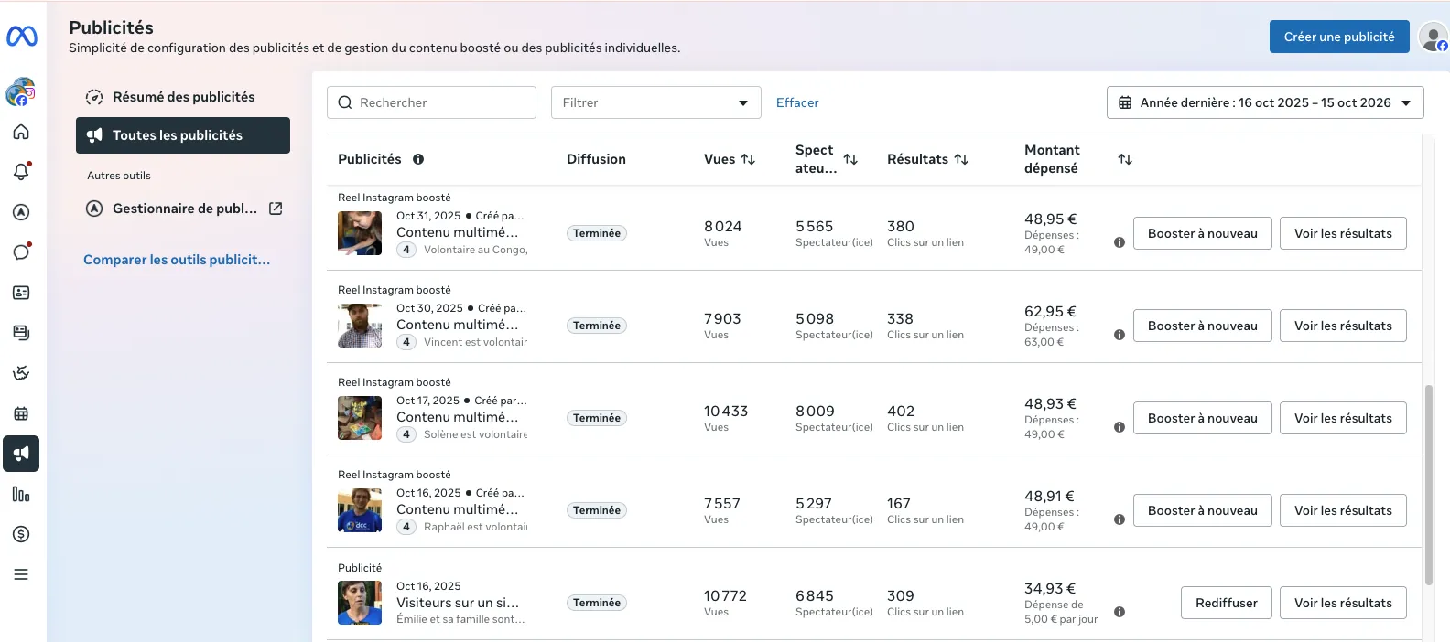The height and width of the screenshot is (642, 1450).
Task: Open the sidebar icon just above the calendar icon
Action: pyautogui.click(x=21, y=373)
